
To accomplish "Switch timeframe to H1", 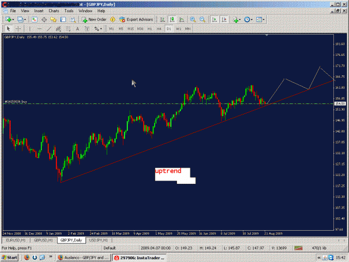I will pos(150,28).
